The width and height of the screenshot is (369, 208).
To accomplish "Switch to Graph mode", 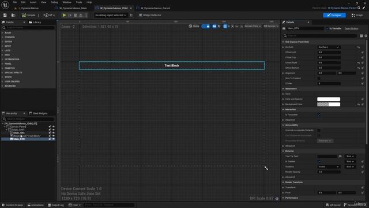I will click(357, 16).
